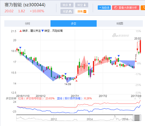145x126 pixels.
Task: Click 2012 on the overview timeline
Action: [54, 119]
